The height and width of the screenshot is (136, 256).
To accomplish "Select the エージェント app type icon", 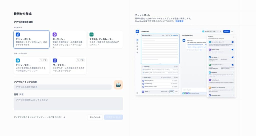I will click(54, 34).
